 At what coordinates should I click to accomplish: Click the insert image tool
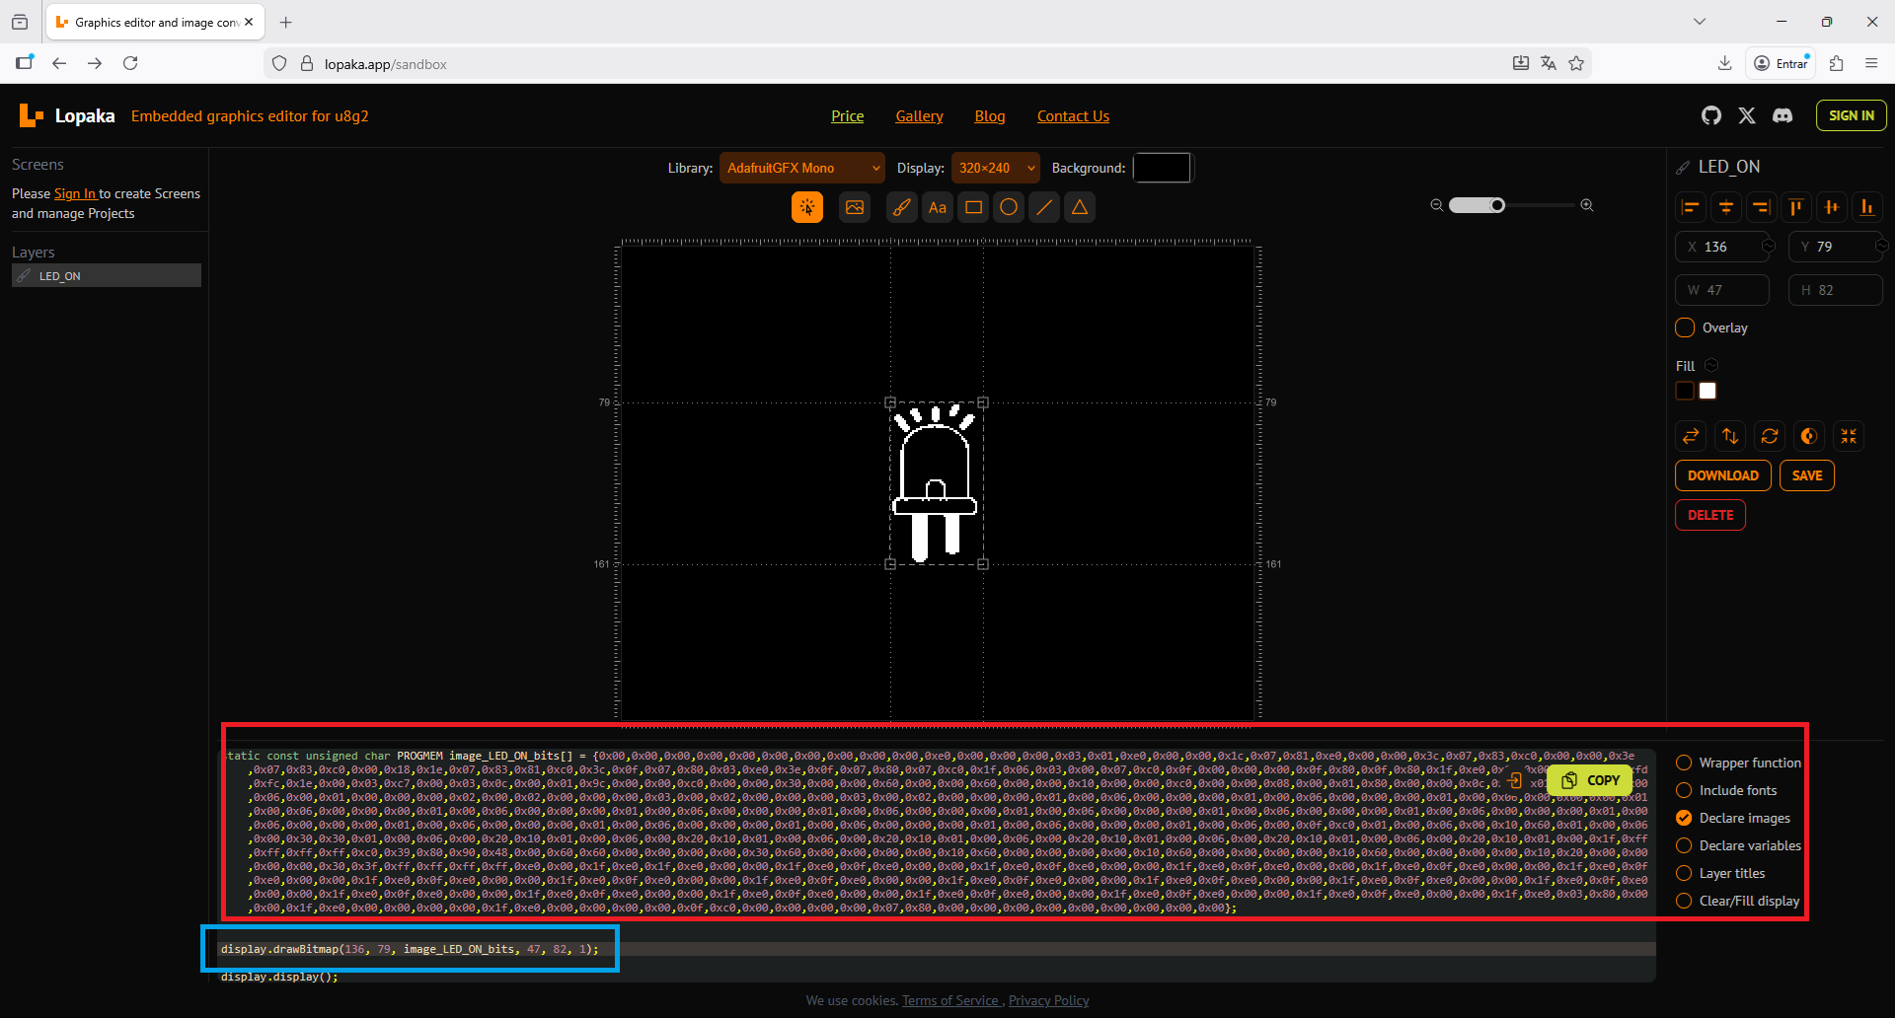click(x=855, y=207)
